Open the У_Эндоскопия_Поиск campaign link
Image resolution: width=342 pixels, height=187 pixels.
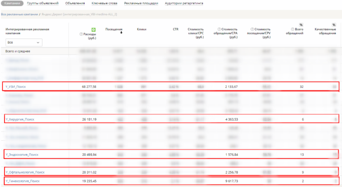tap(22, 155)
